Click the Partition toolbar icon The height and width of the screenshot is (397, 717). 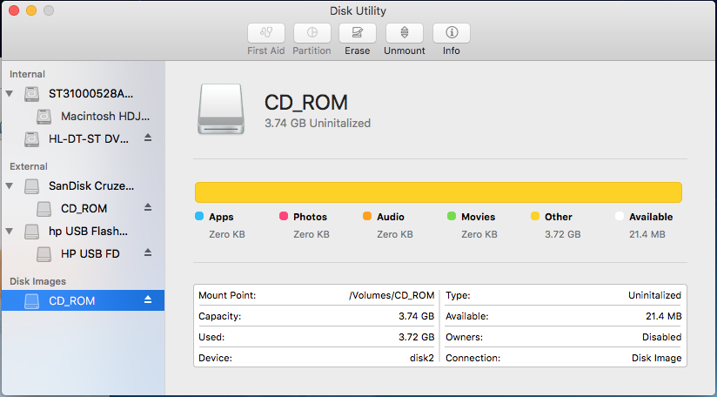tap(312, 33)
